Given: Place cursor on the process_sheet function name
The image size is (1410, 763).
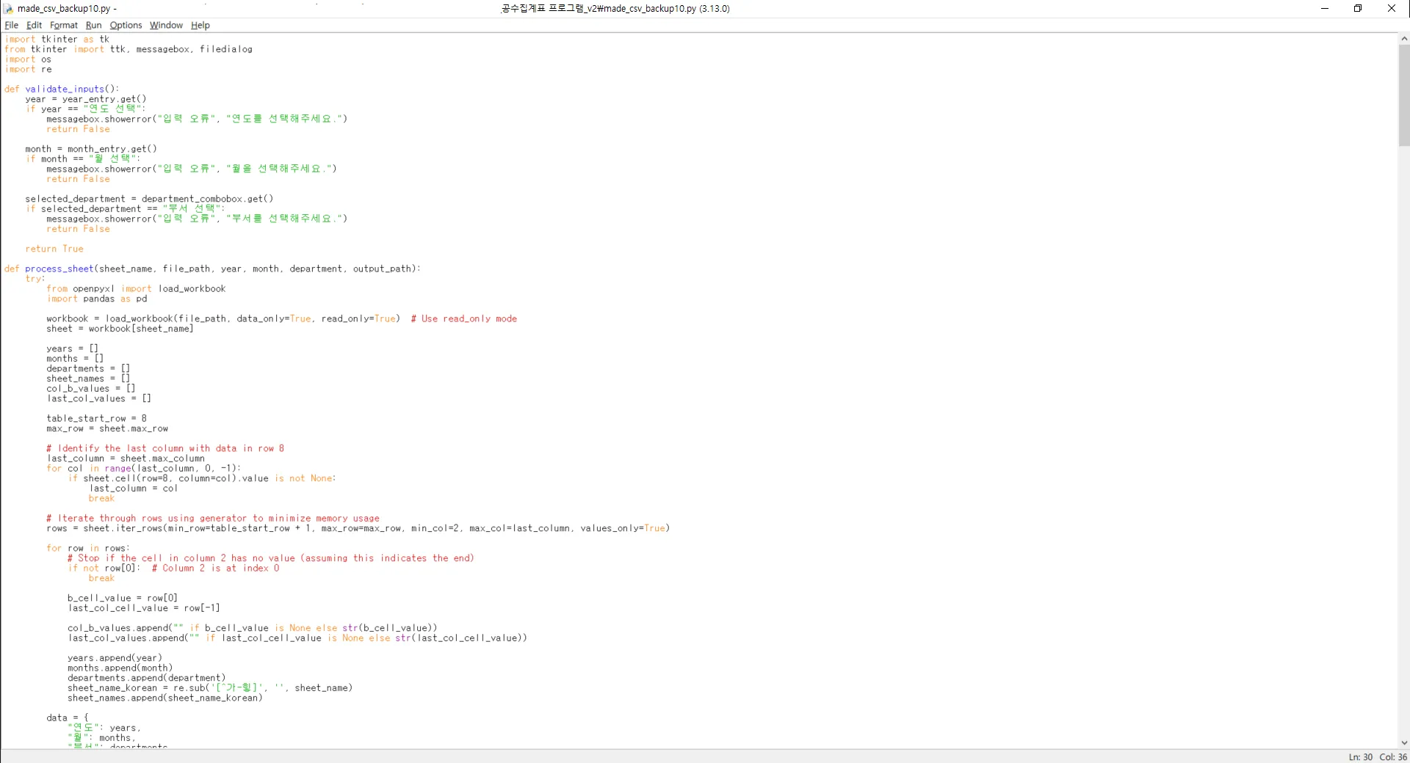Looking at the screenshot, I should coord(59,269).
